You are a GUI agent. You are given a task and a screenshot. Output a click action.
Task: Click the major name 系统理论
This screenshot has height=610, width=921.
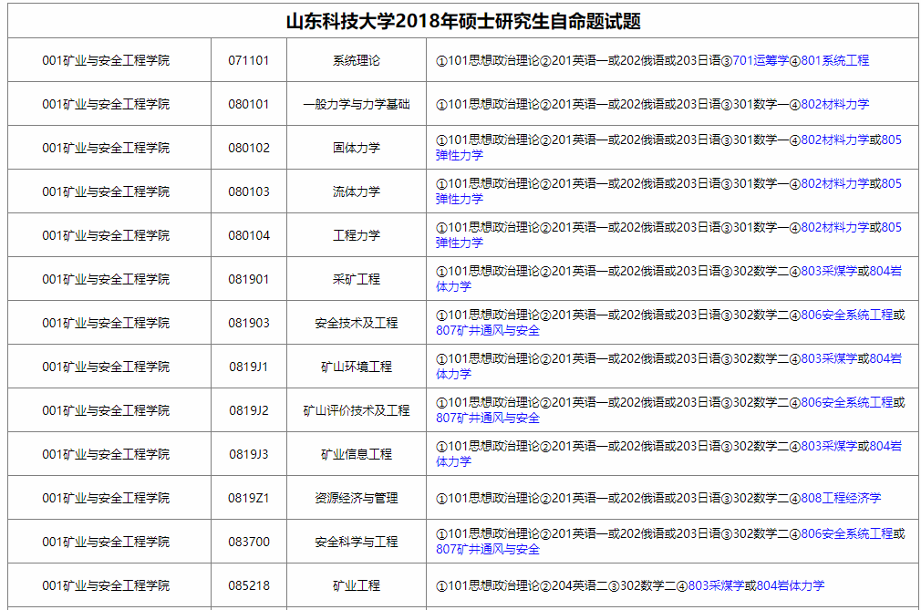click(x=356, y=60)
